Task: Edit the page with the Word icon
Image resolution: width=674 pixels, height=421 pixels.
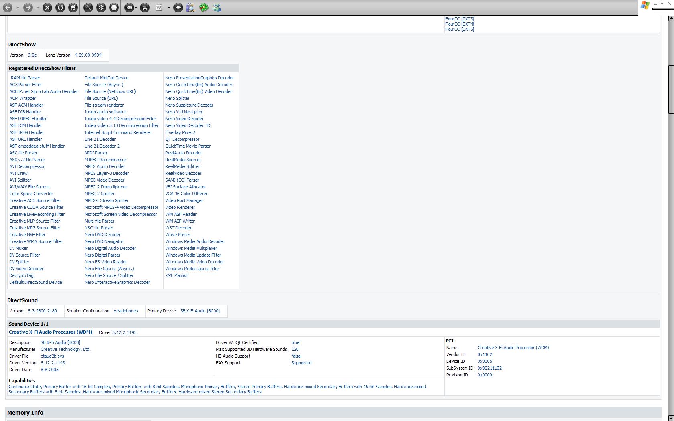Action: click(159, 8)
